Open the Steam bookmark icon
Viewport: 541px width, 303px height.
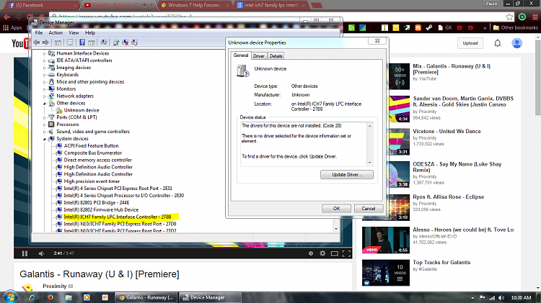point(429,27)
